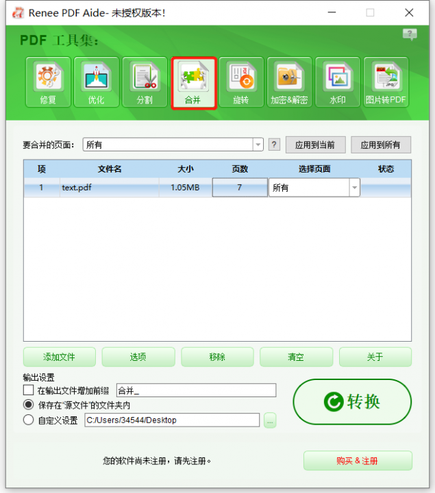Open the 修复 (Repair) PDF tool
Viewport: 435px width, 493px height.
pyautogui.click(x=48, y=82)
